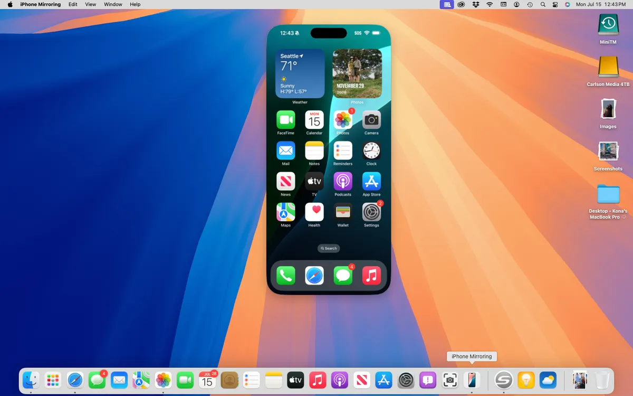Open the Edit menu
Screen dimensions: 633x396
pyautogui.click(x=73, y=4)
